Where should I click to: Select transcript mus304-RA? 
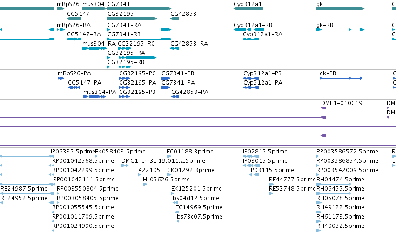[x=94, y=48]
